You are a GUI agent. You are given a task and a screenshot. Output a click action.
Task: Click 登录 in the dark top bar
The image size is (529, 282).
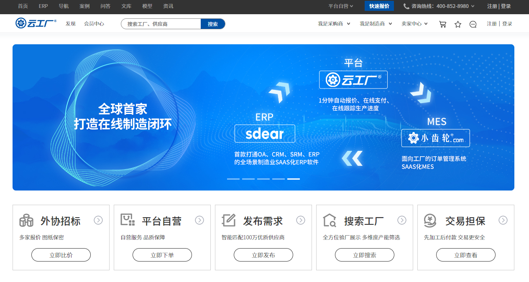pos(506,6)
